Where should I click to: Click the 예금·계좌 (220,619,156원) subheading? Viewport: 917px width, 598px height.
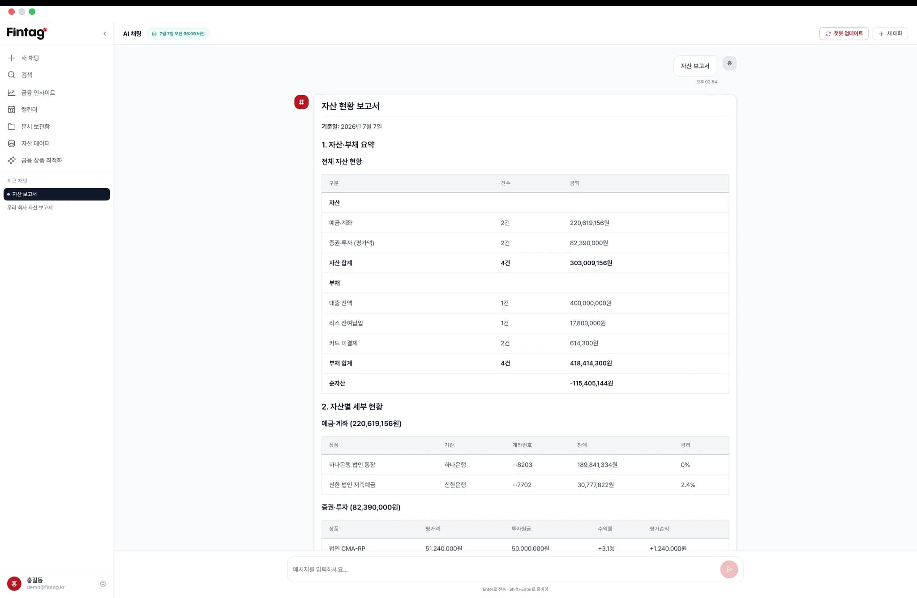[x=361, y=424]
